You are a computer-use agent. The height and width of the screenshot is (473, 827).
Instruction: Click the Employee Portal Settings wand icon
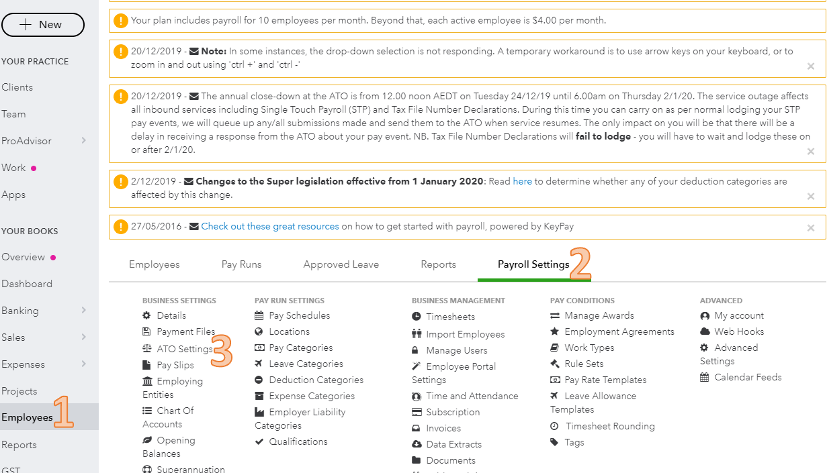(x=417, y=366)
